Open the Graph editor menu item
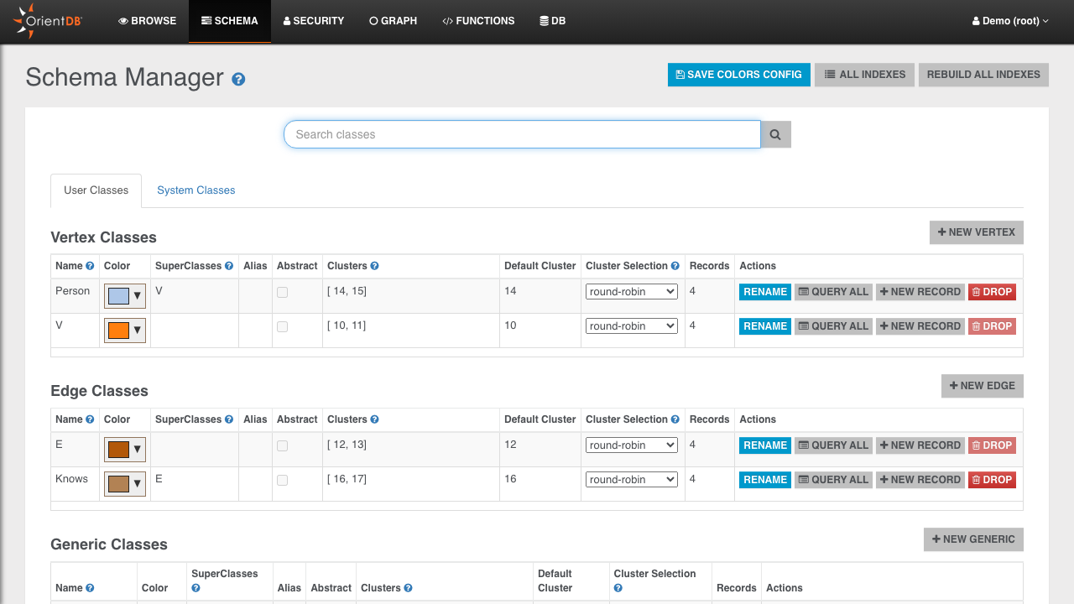 point(393,21)
